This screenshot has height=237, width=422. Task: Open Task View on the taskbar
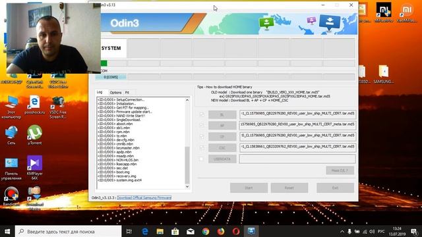(x=129, y=231)
